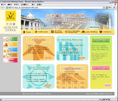Click the internet zone icon in status bar
Viewport: 118px width, 101px height.
pos(100,99)
